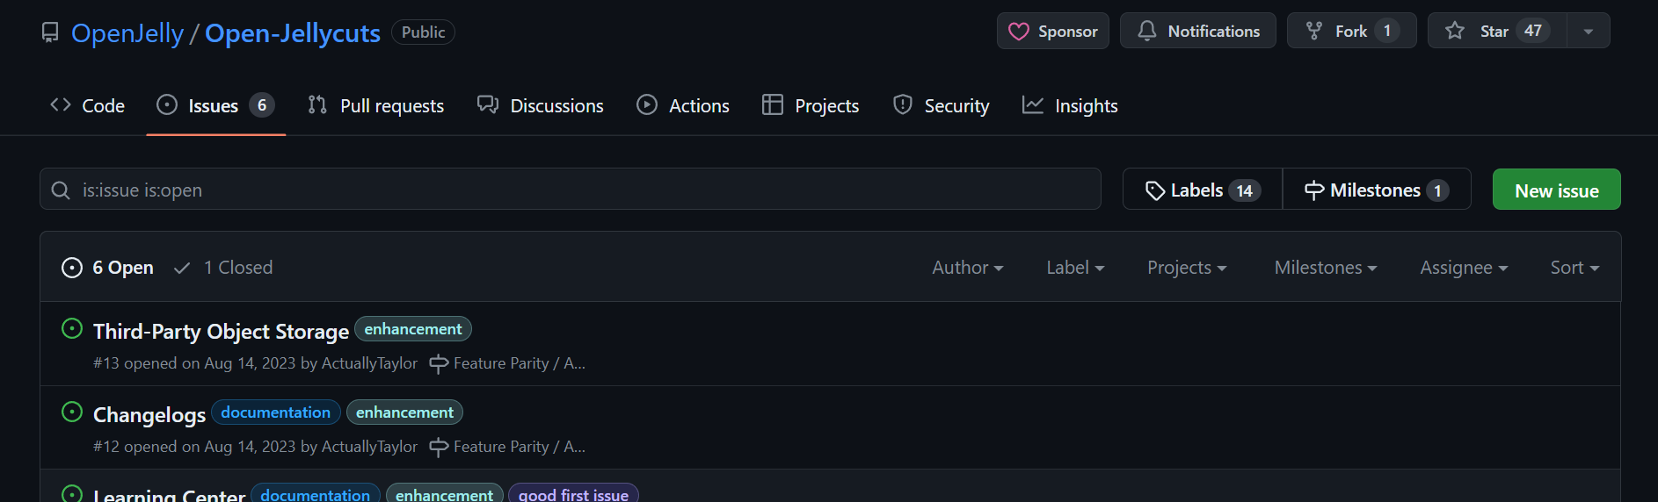This screenshot has width=1658, height=502.
Task: Open the Learning Center issue
Action: pyautogui.click(x=169, y=495)
